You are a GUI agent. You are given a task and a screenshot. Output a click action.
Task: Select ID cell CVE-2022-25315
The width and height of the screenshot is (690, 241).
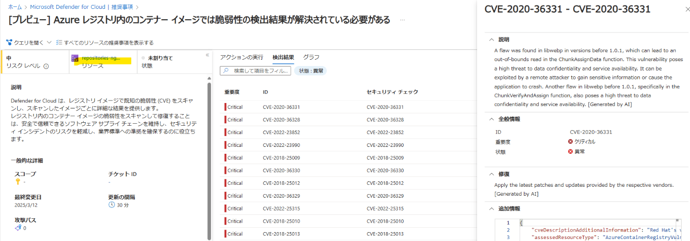click(x=281, y=208)
